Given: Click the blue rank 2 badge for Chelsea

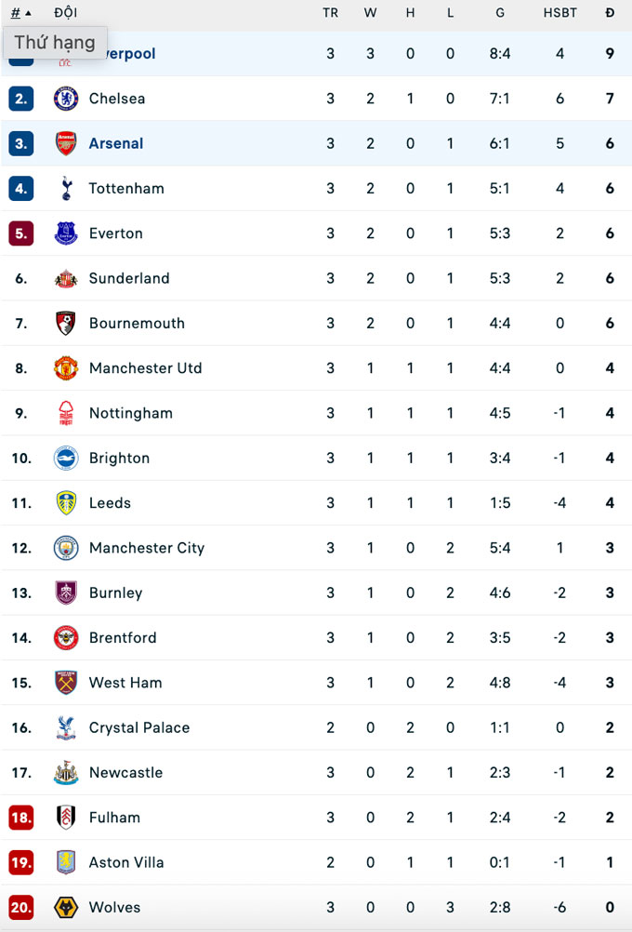Looking at the screenshot, I should [x=21, y=99].
